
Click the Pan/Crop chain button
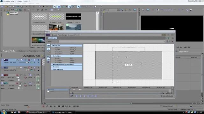[52, 38]
